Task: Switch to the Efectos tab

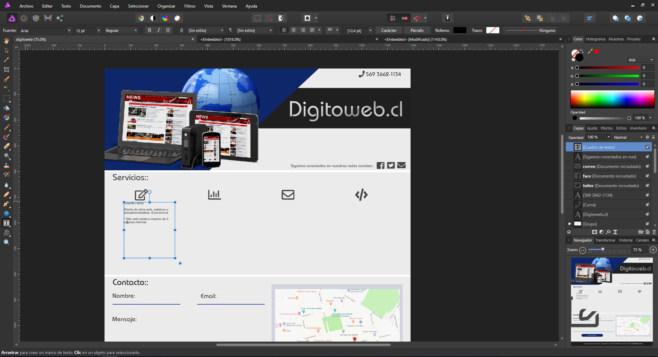Action: coord(606,128)
